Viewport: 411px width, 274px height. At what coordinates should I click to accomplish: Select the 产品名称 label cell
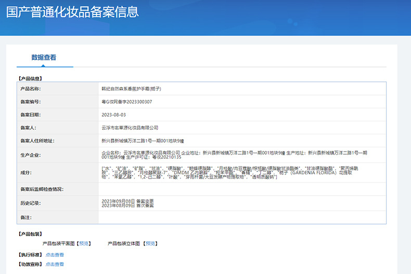tap(58, 89)
